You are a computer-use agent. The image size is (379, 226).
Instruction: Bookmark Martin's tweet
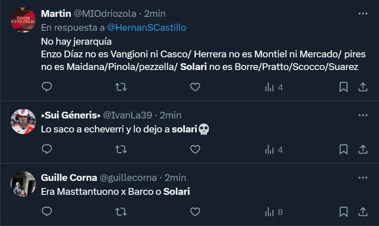point(344,87)
